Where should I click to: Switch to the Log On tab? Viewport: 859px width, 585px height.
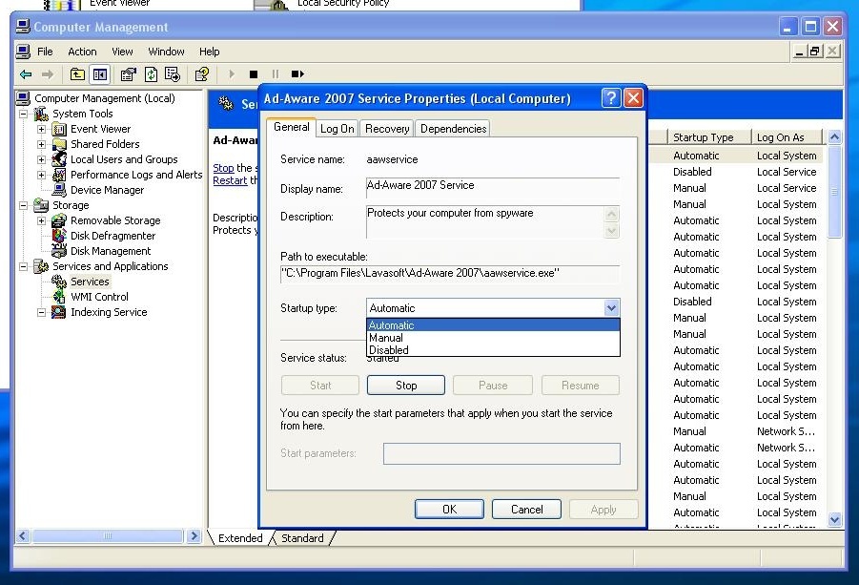337,129
